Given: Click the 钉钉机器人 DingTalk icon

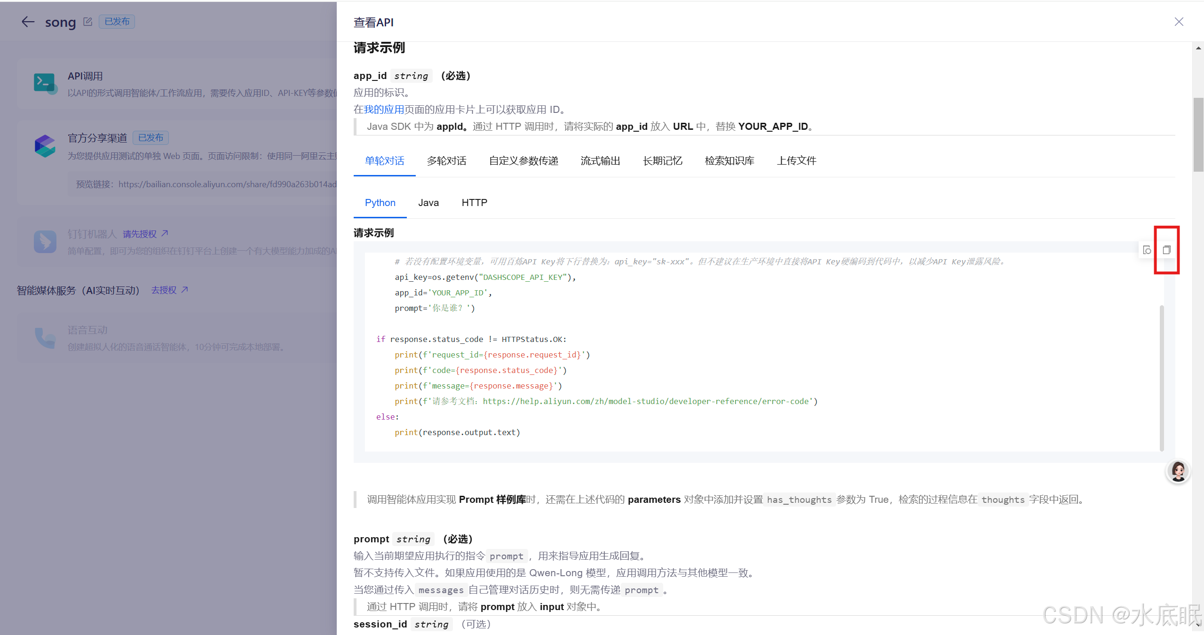Looking at the screenshot, I should 45,242.
